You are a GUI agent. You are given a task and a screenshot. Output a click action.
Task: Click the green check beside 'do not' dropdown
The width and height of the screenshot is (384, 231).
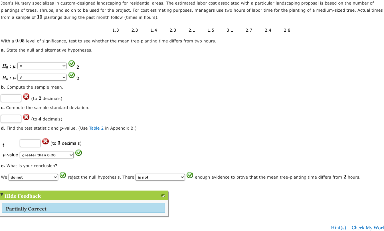click(x=63, y=175)
